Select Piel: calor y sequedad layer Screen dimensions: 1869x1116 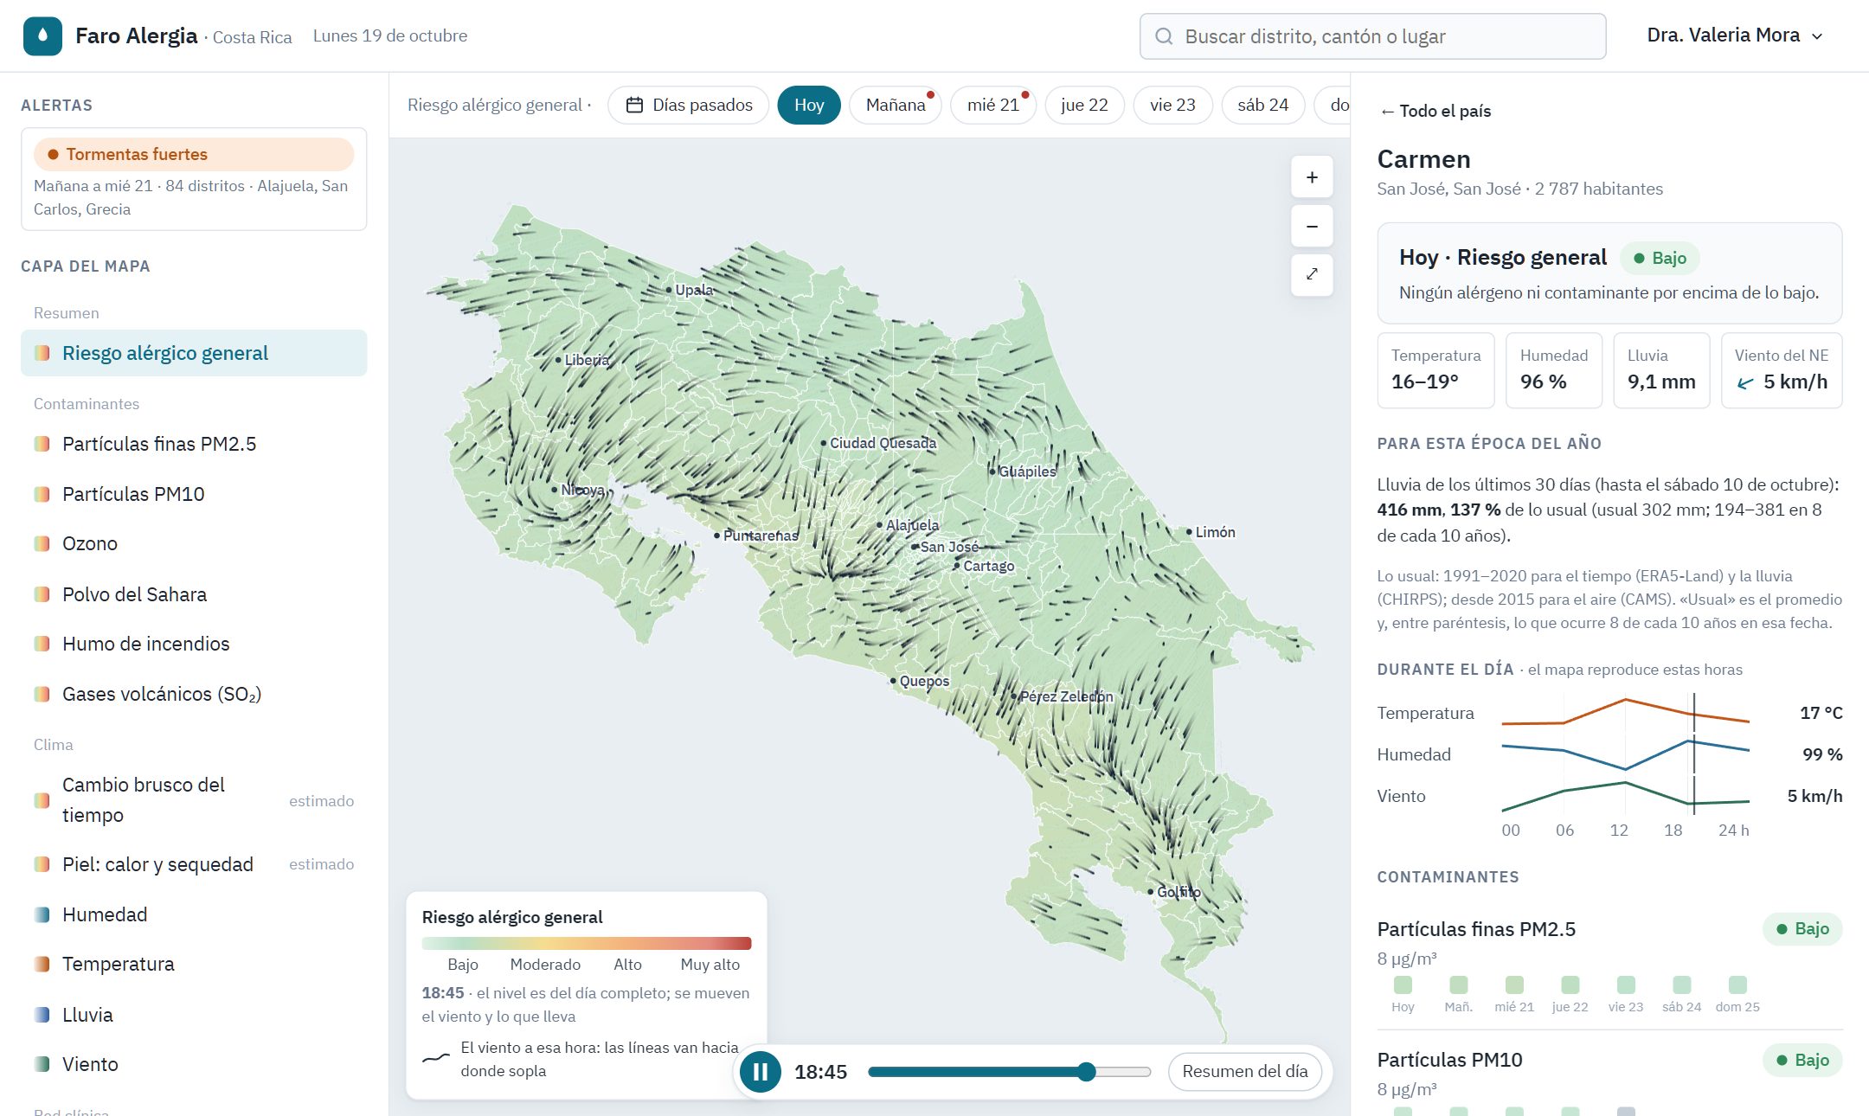[x=194, y=864]
